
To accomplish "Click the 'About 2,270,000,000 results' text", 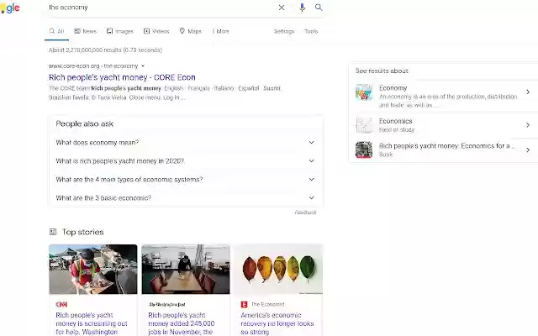I will [x=105, y=50].
